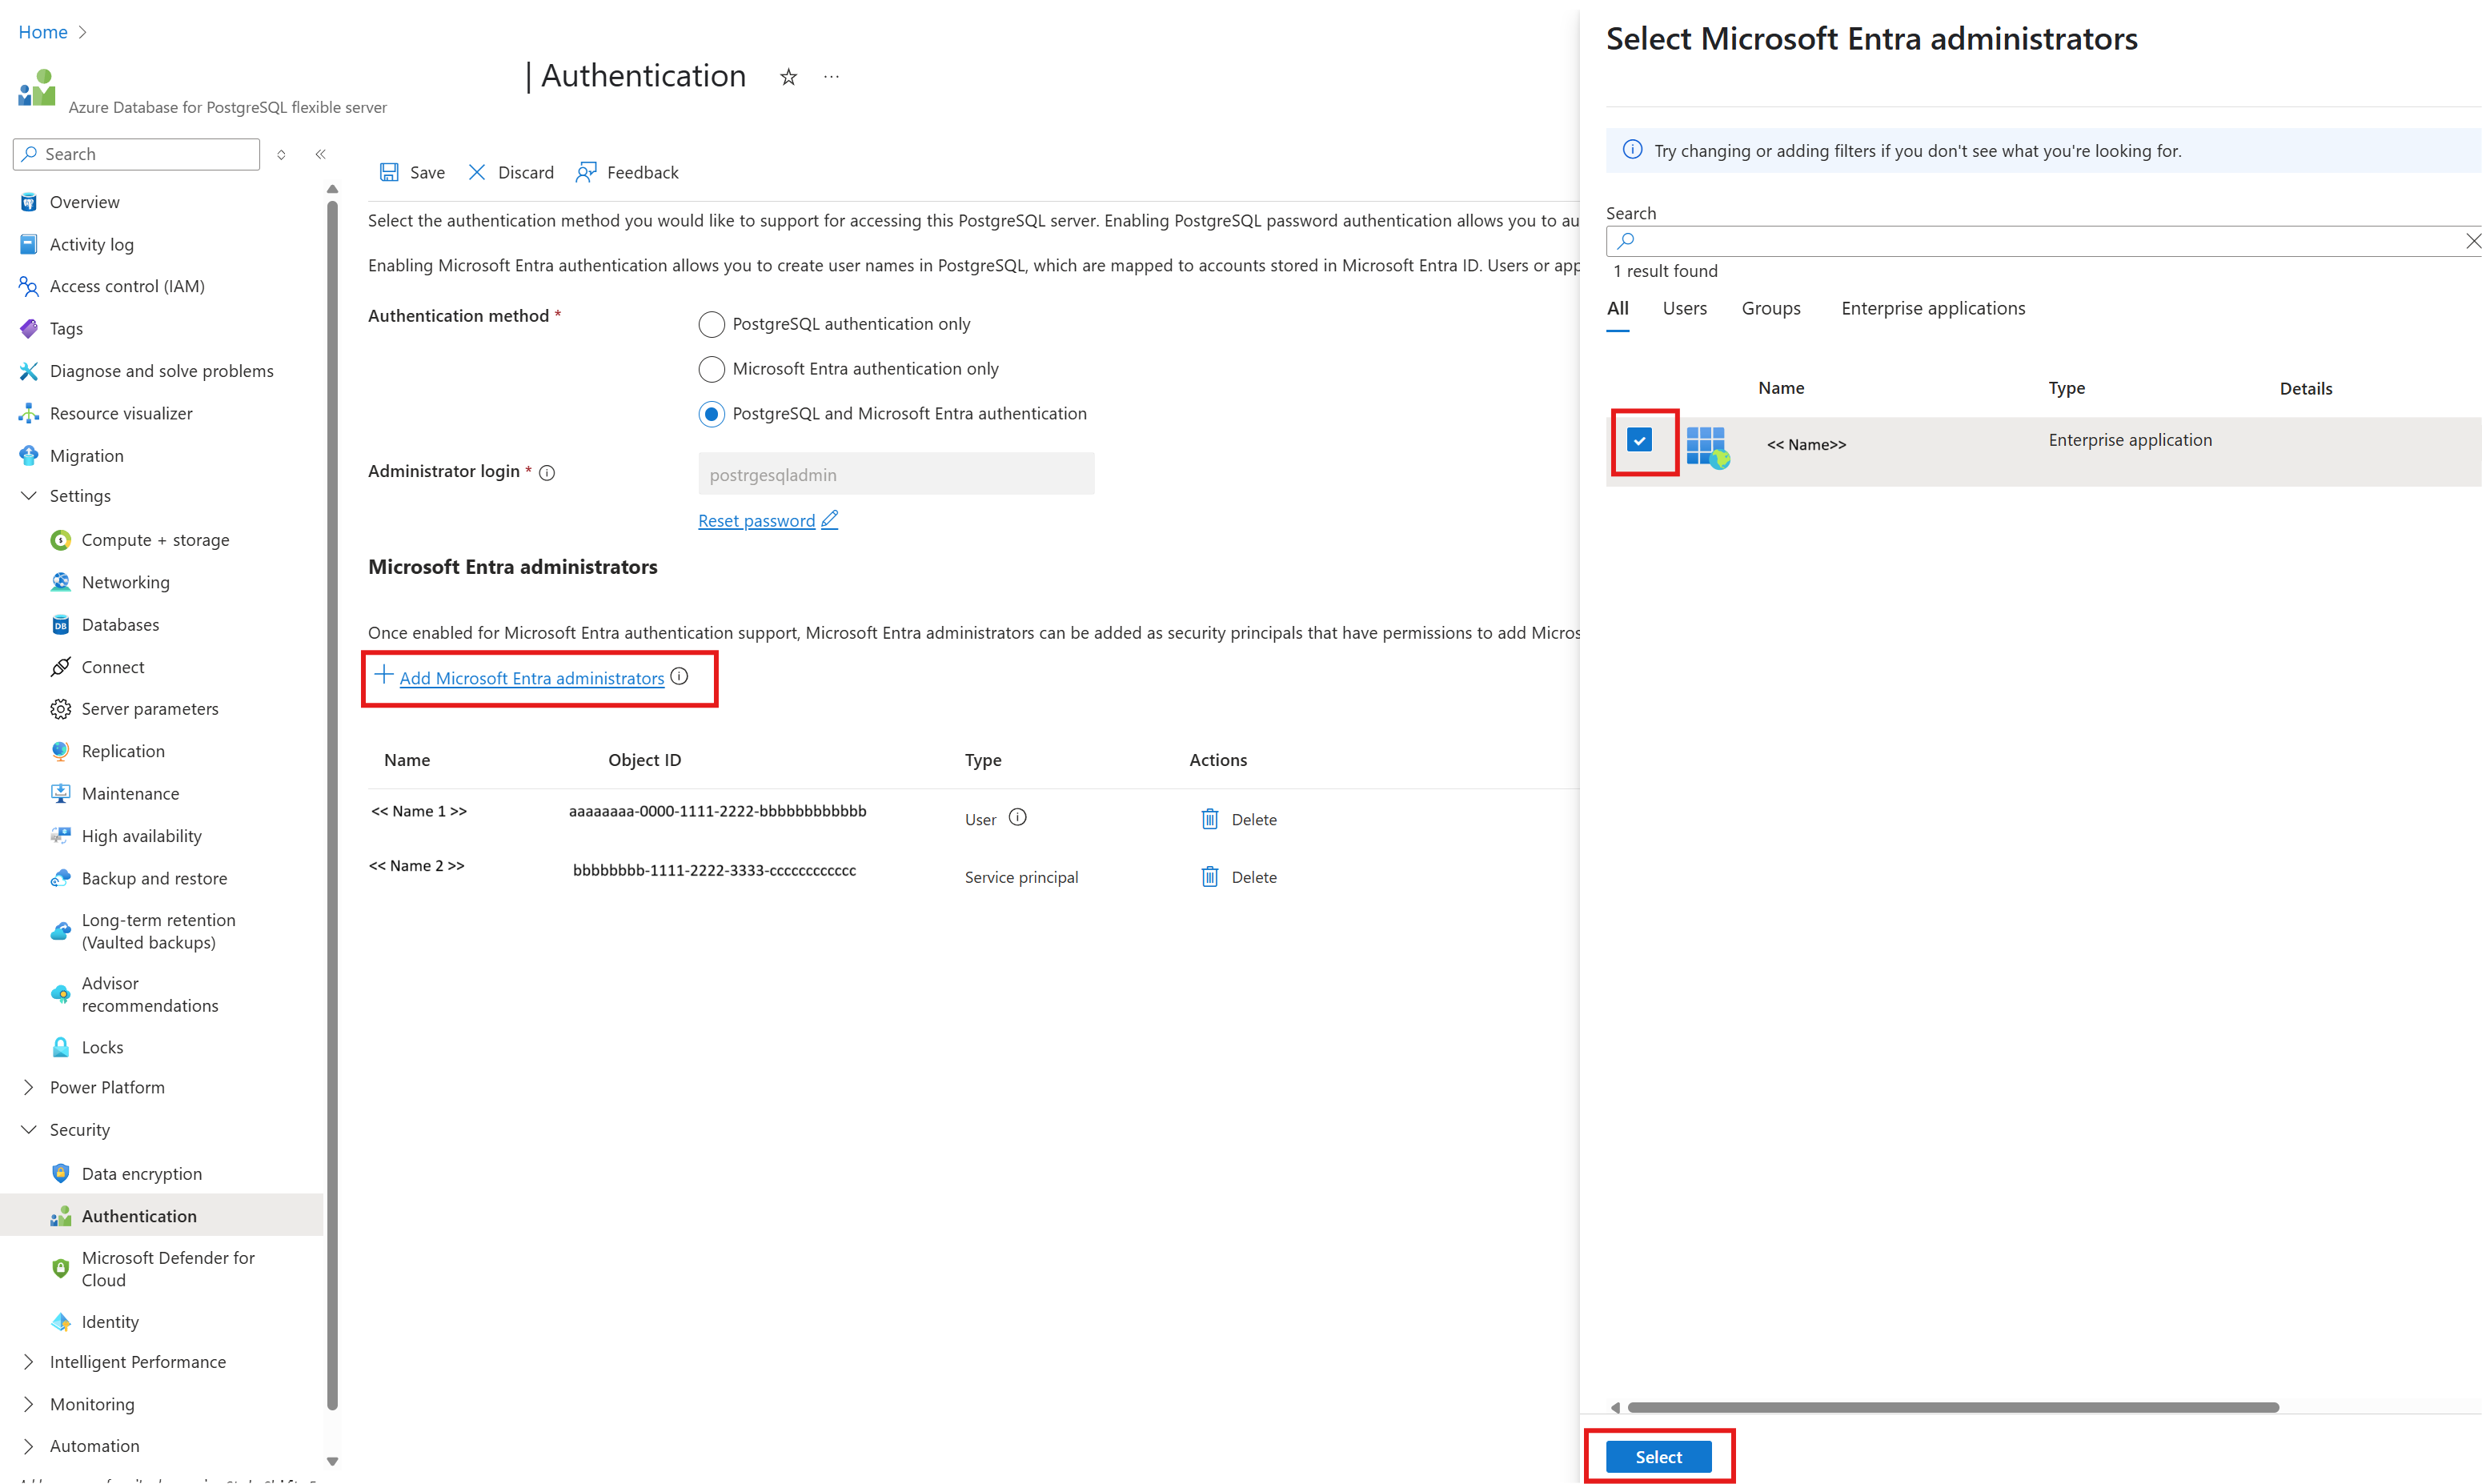Click the favorite star next to Authentication title

pos(789,77)
